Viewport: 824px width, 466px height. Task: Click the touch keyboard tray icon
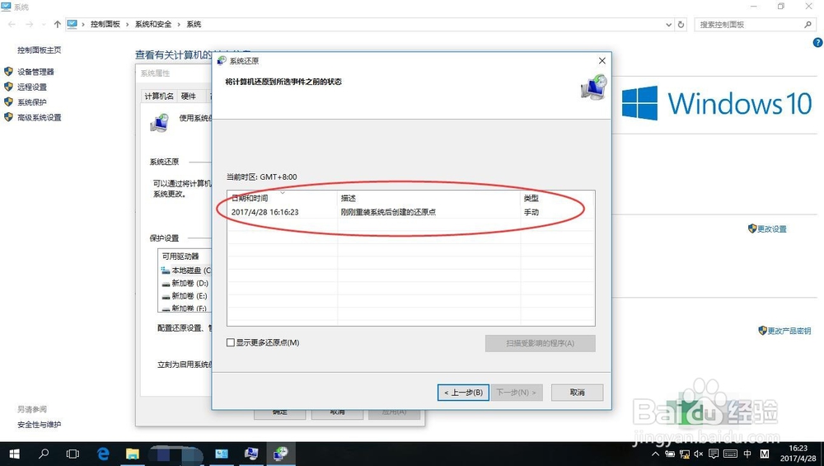[730, 454]
